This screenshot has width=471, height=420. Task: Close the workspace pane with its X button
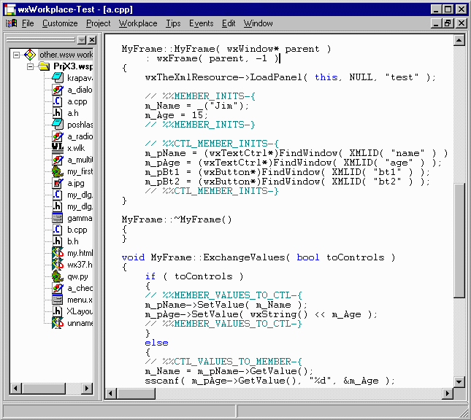tap(92, 39)
